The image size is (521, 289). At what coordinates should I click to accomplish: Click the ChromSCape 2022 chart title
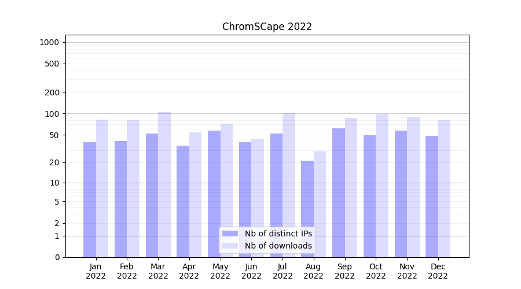pos(267,27)
